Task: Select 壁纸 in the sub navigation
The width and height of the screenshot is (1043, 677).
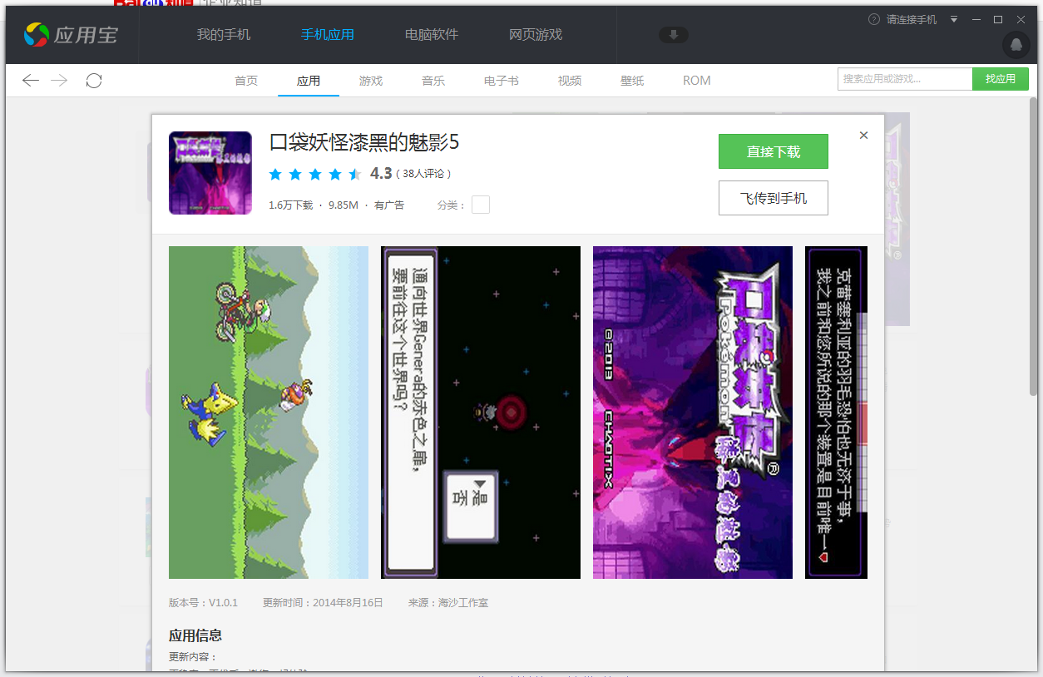Action: 632,81
